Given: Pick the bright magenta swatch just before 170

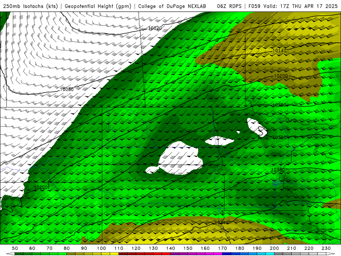Looking at the screenshot, I should point(218,254).
